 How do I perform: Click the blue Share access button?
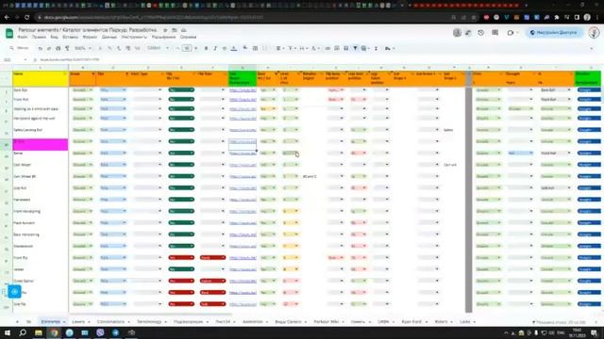point(554,33)
